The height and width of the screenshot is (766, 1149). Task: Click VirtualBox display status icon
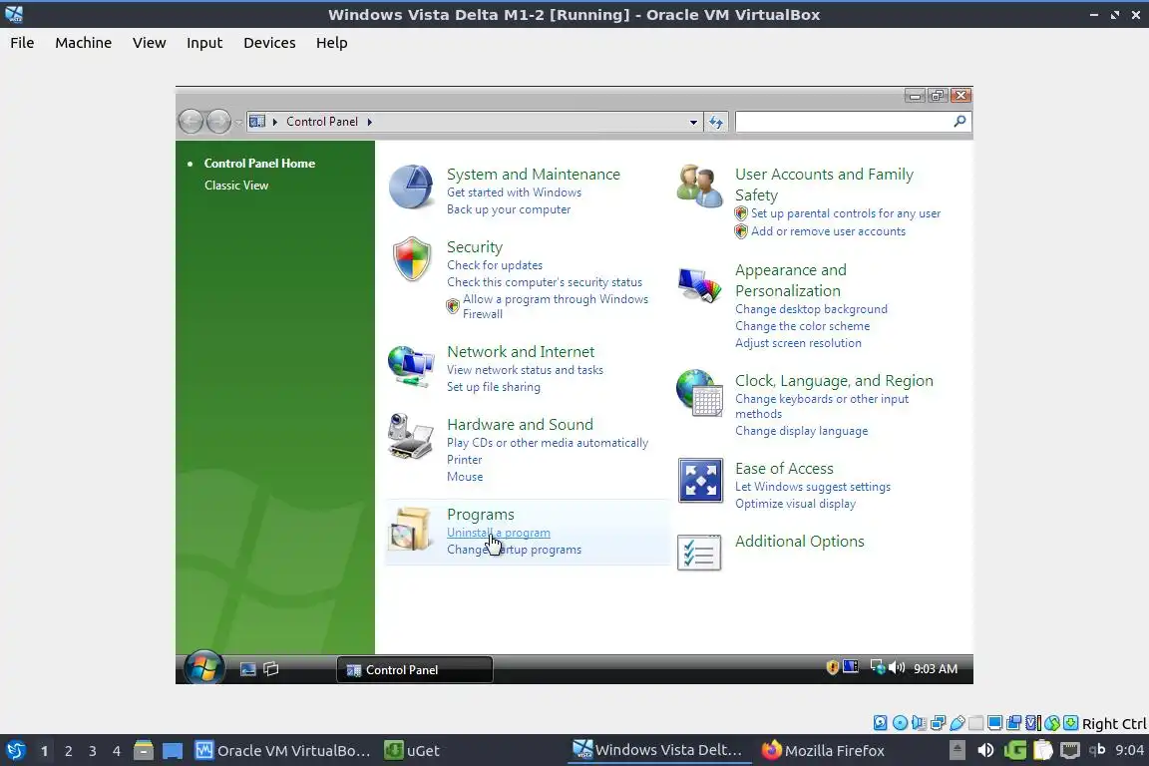[995, 723]
